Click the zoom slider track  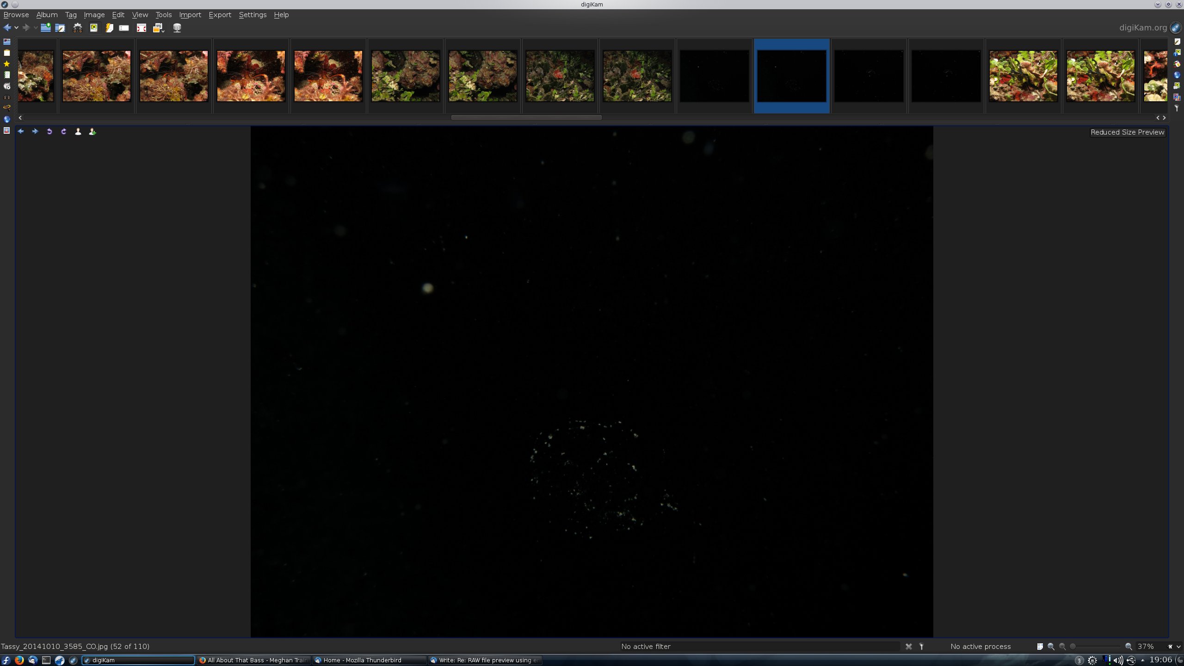click(x=1096, y=647)
